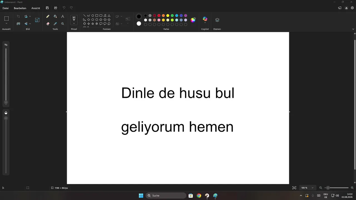Open the Ansicht menu
Viewport: 356px width, 200px height.
pos(36,8)
